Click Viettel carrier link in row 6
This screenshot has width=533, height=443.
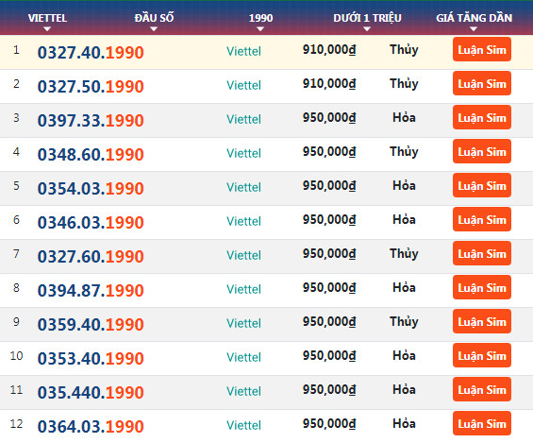[x=243, y=221]
